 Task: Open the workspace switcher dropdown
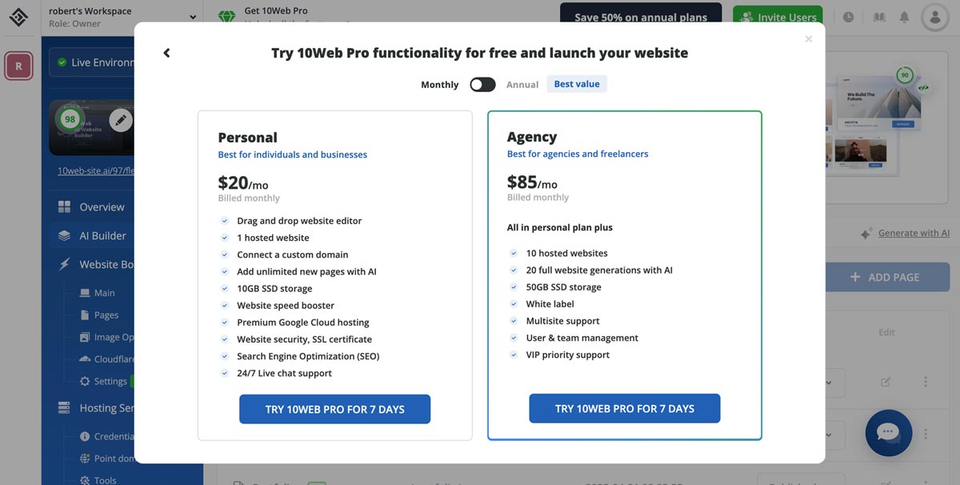tap(192, 17)
